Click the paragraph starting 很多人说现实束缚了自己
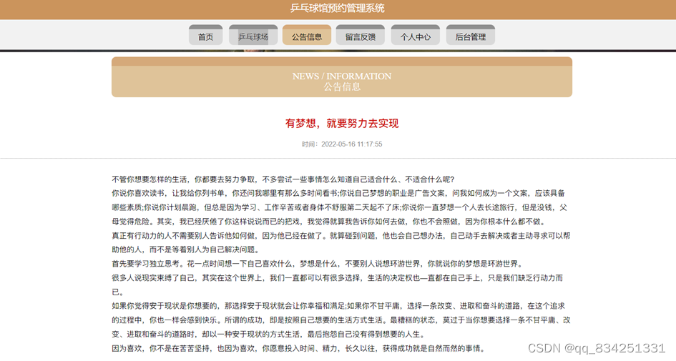The image size is (676, 361). [338, 285]
